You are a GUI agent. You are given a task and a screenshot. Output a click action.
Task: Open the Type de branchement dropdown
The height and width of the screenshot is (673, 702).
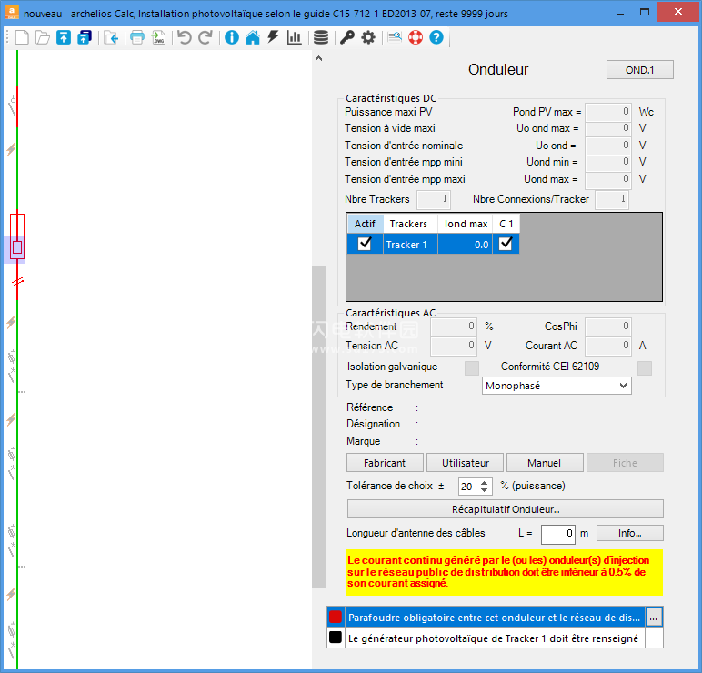coord(557,386)
